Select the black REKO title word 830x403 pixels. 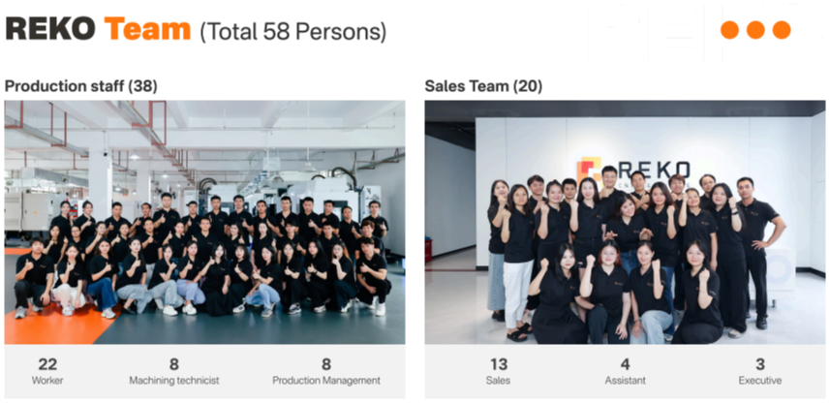pos(49,30)
